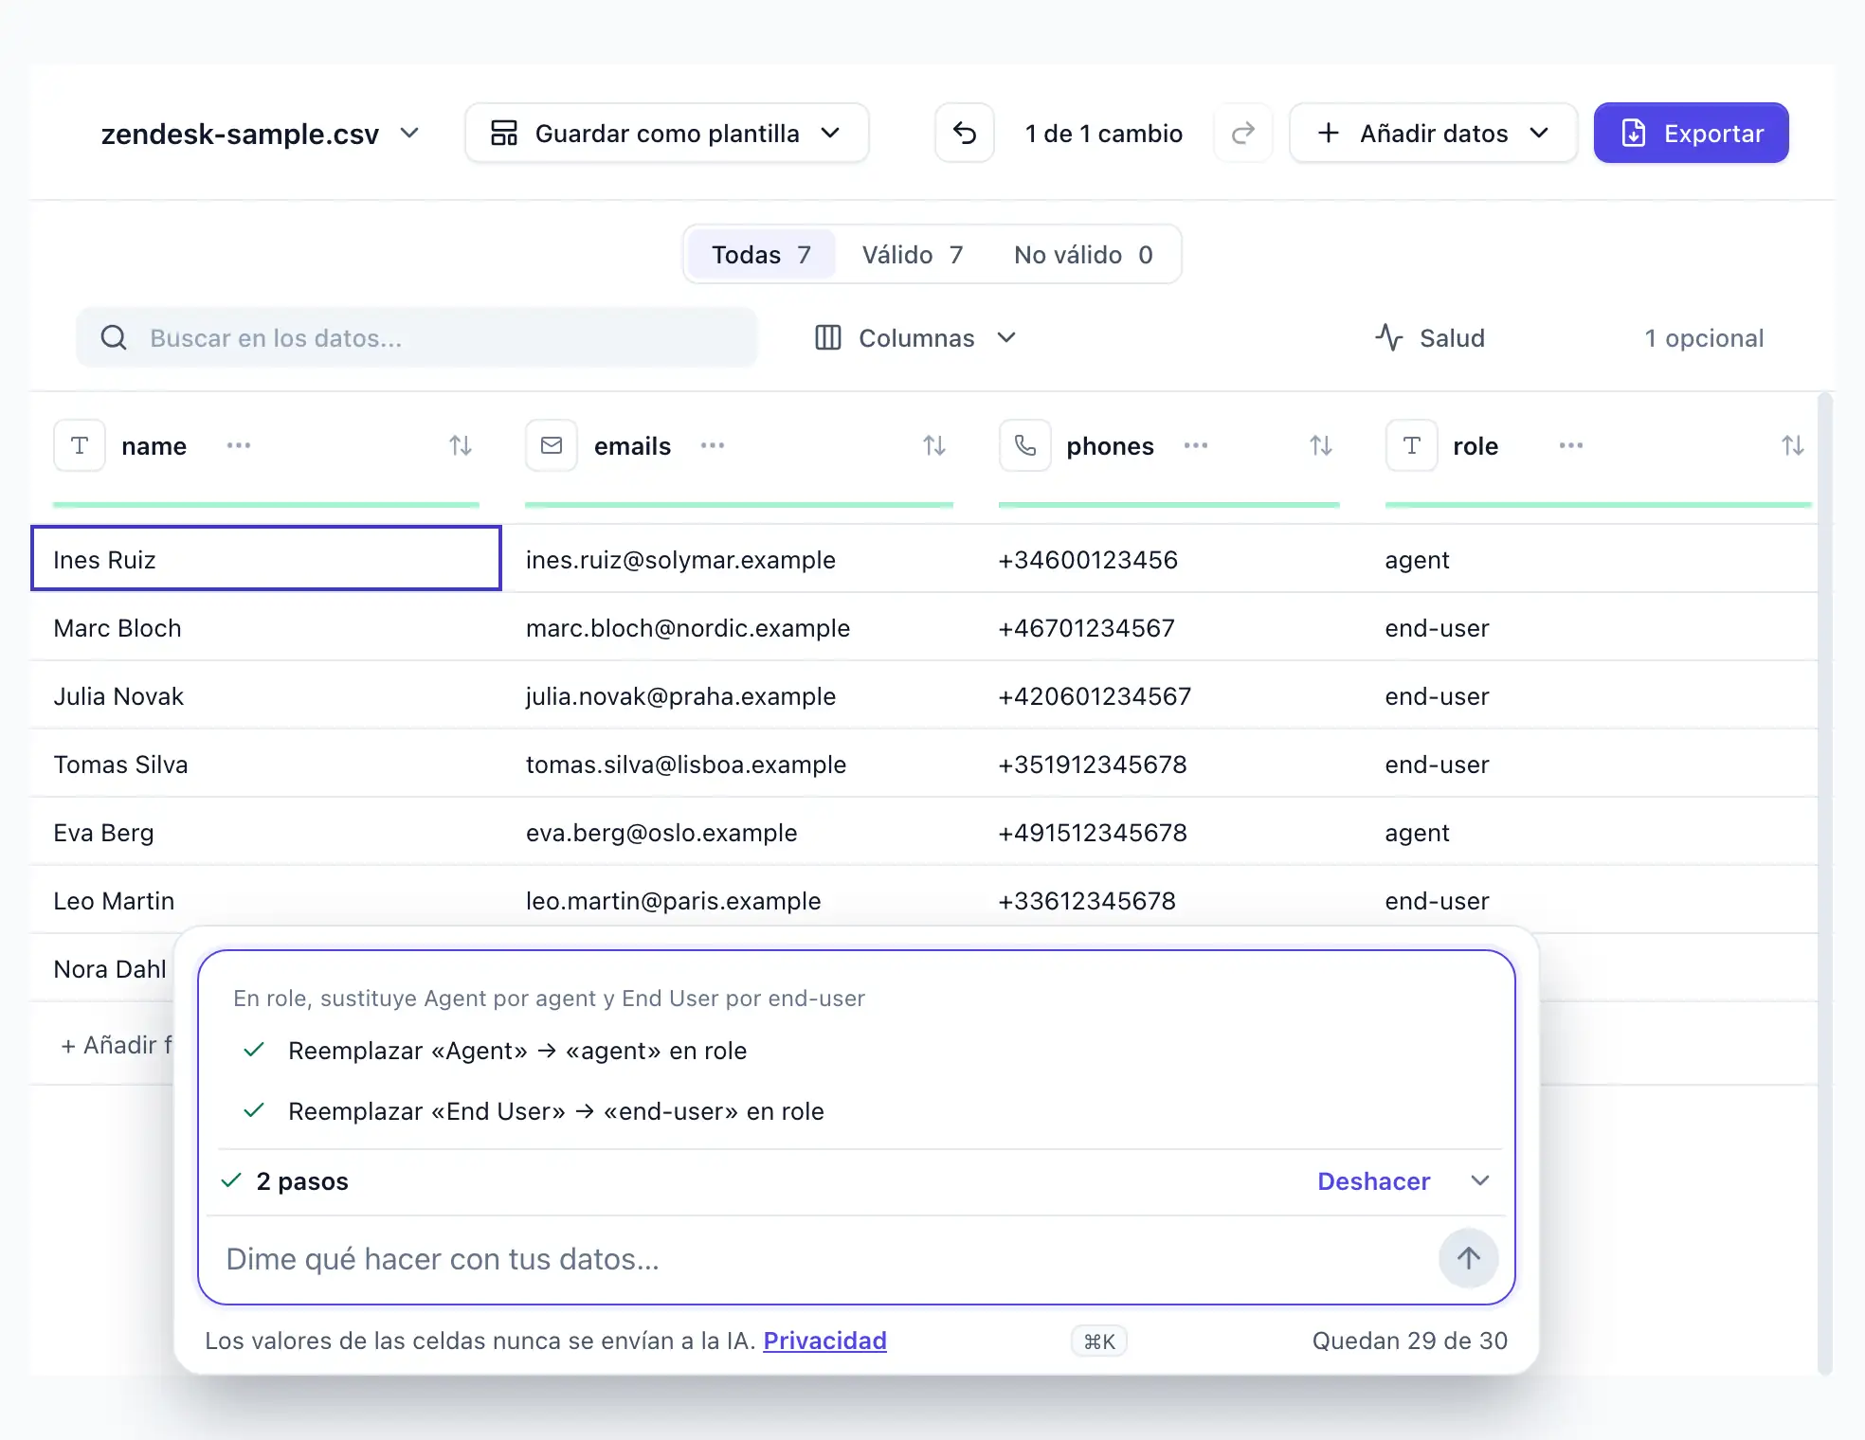The image size is (1865, 1440).
Task: Sort the phones column
Action: [1321, 445]
